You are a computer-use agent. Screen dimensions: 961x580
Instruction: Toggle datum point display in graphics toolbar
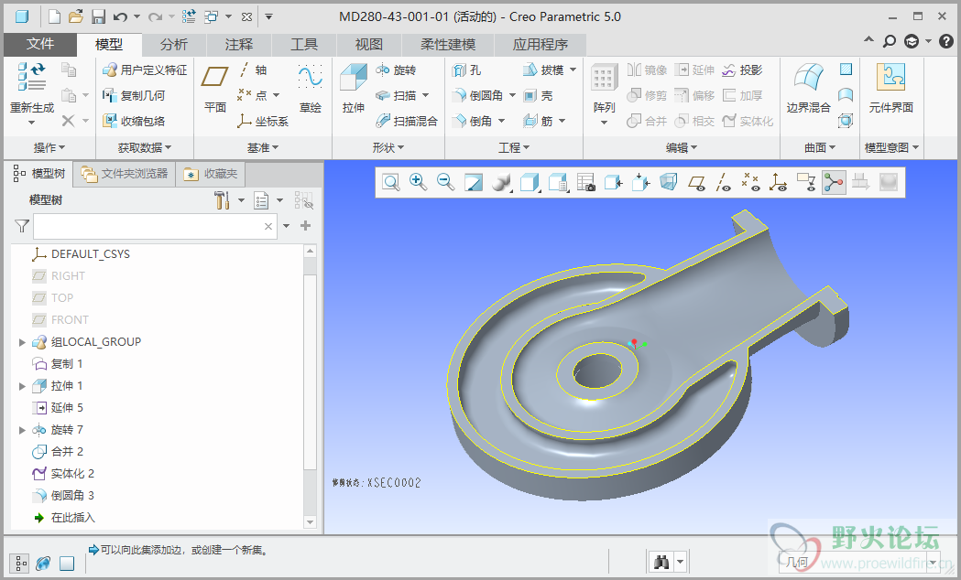751,182
